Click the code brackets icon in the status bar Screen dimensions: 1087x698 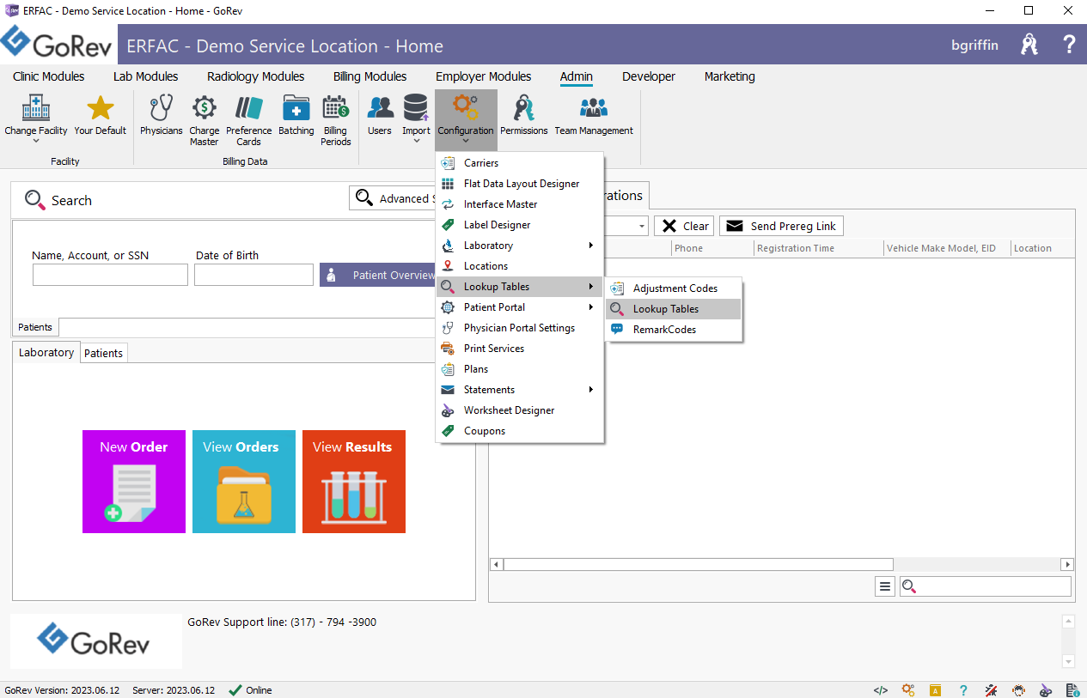click(x=881, y=690)
